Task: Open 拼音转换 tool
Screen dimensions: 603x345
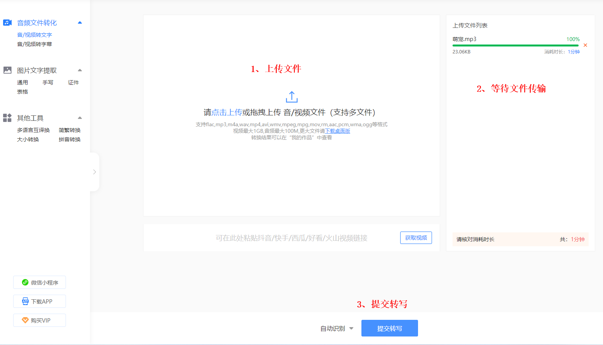Action: point(70,139)
